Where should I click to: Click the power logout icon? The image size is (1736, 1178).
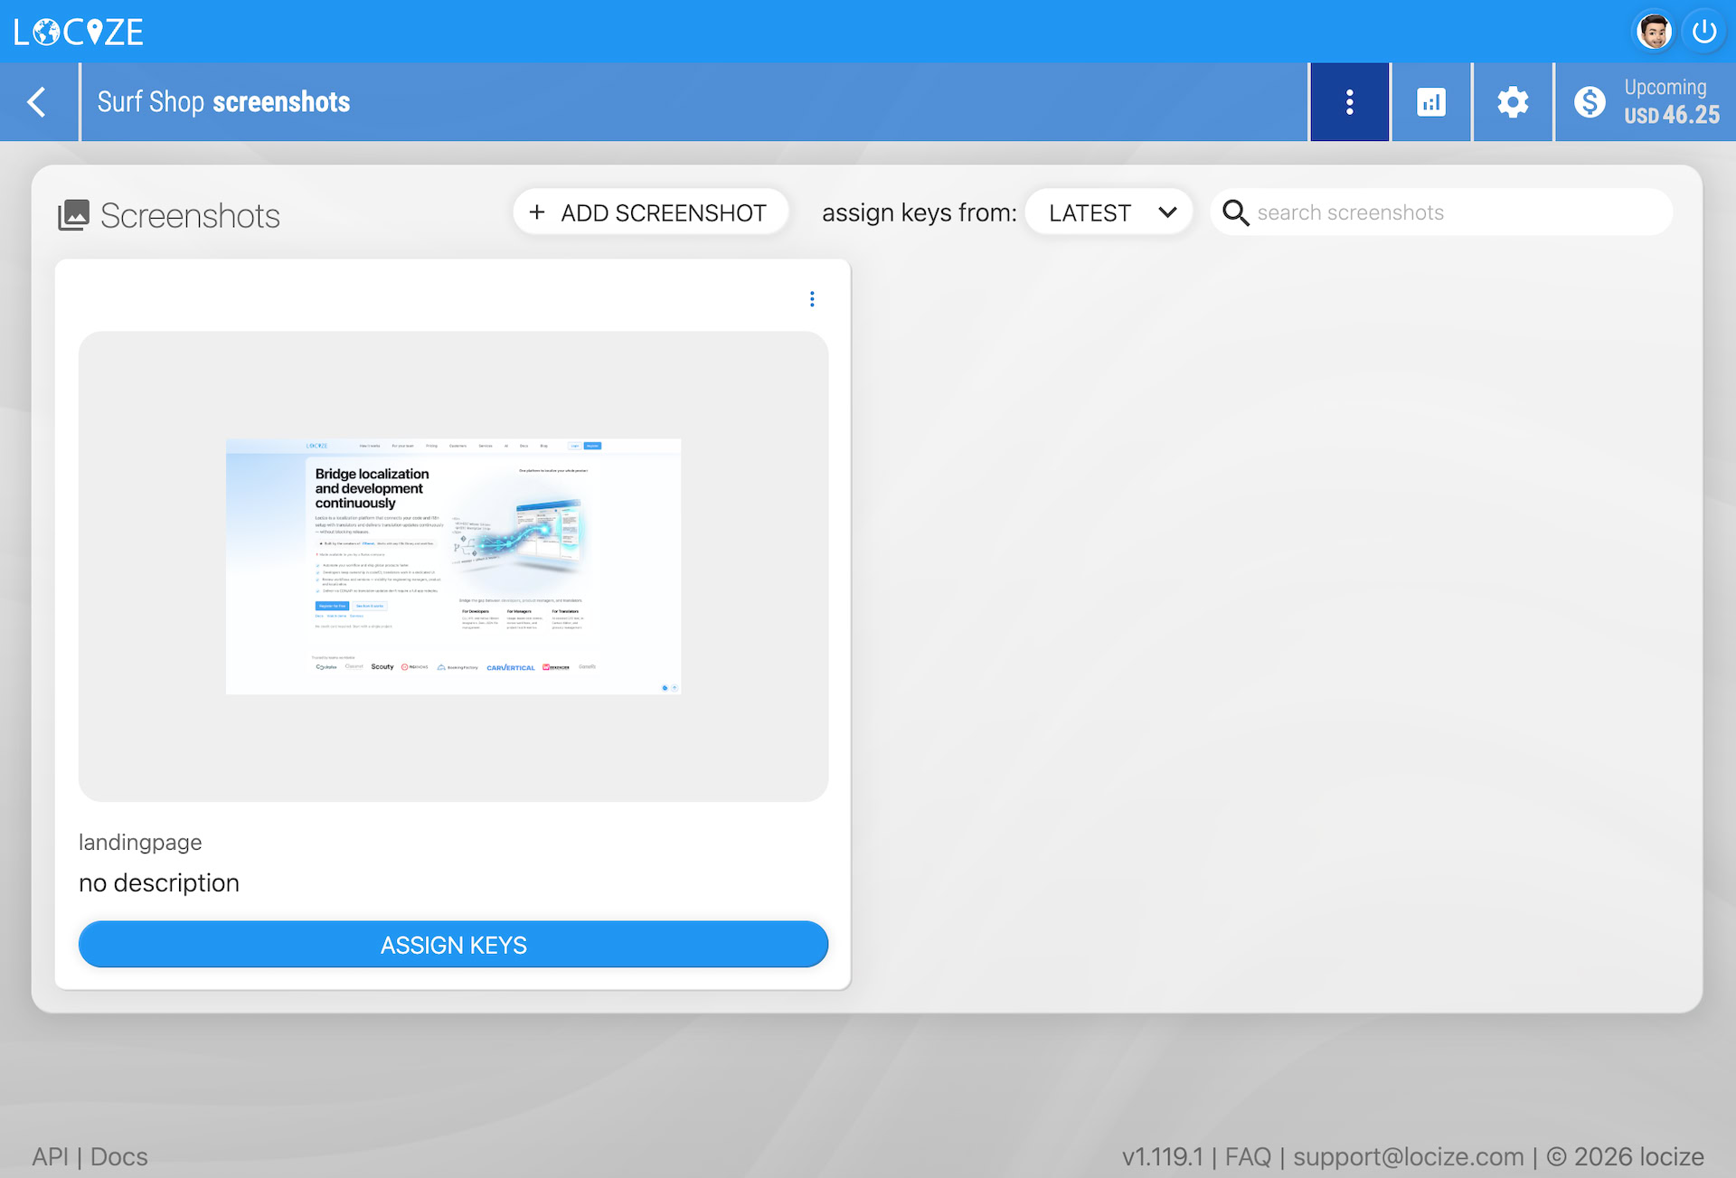1704,32
